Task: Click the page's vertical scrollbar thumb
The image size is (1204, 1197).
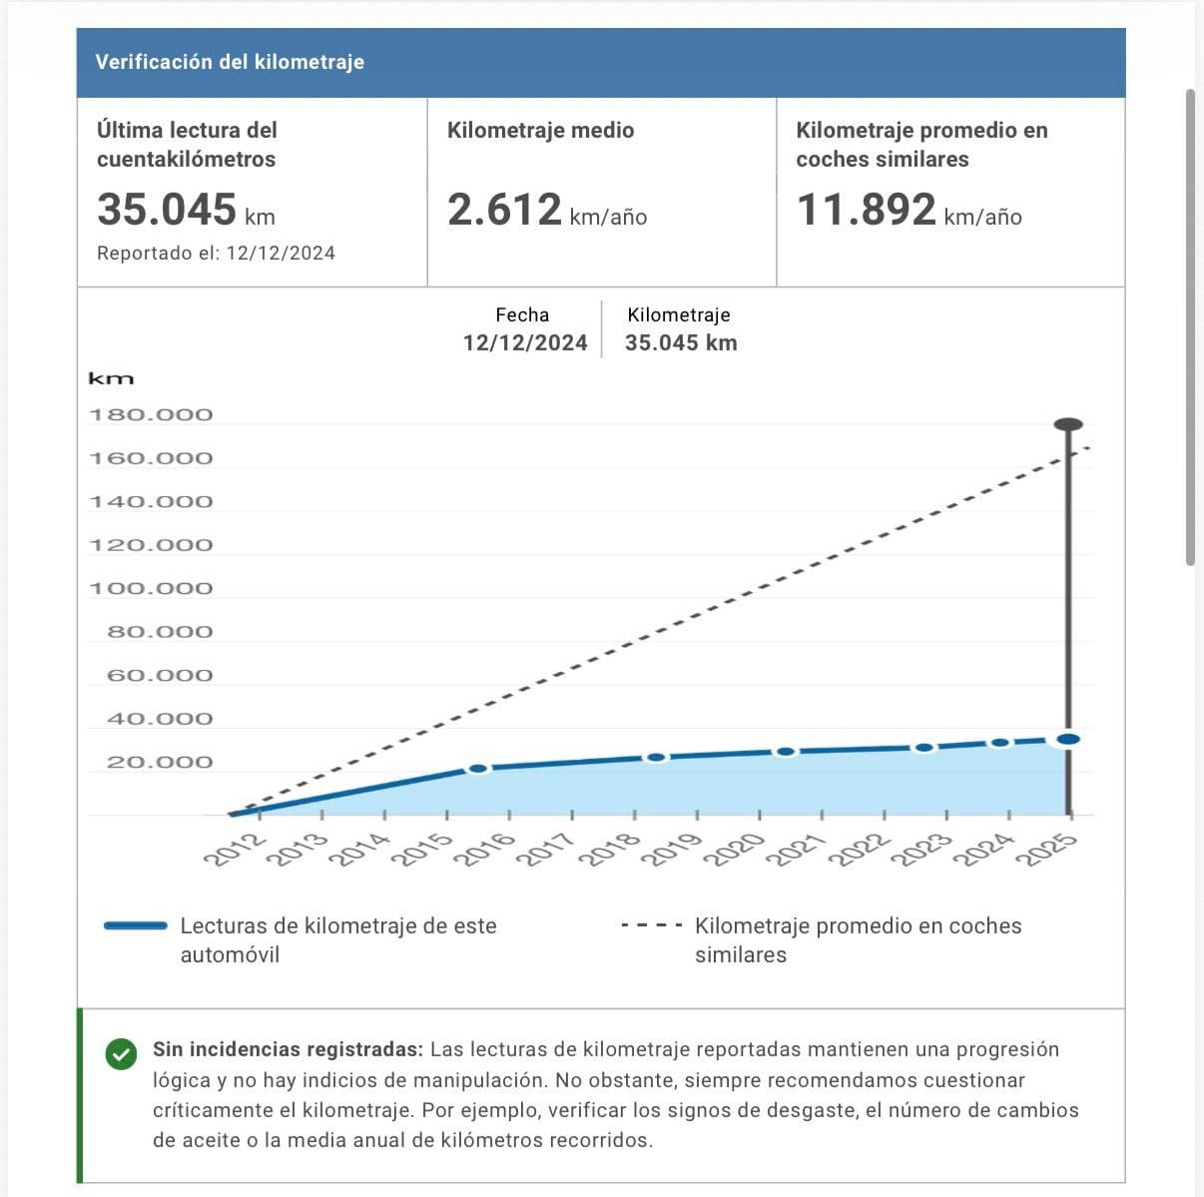Action: [x=1190, y=327]
